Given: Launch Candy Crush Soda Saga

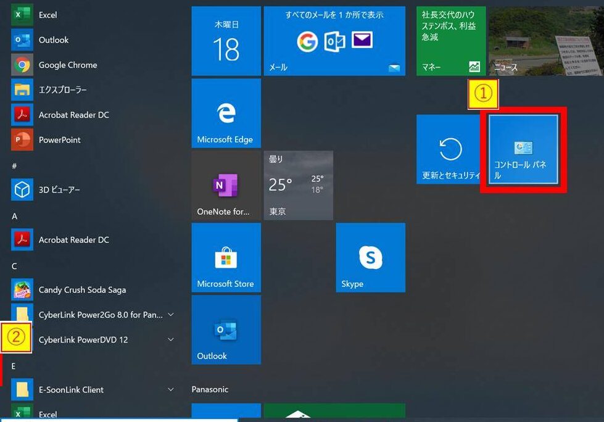Looking at the screenshot, I should pos(93,290).
